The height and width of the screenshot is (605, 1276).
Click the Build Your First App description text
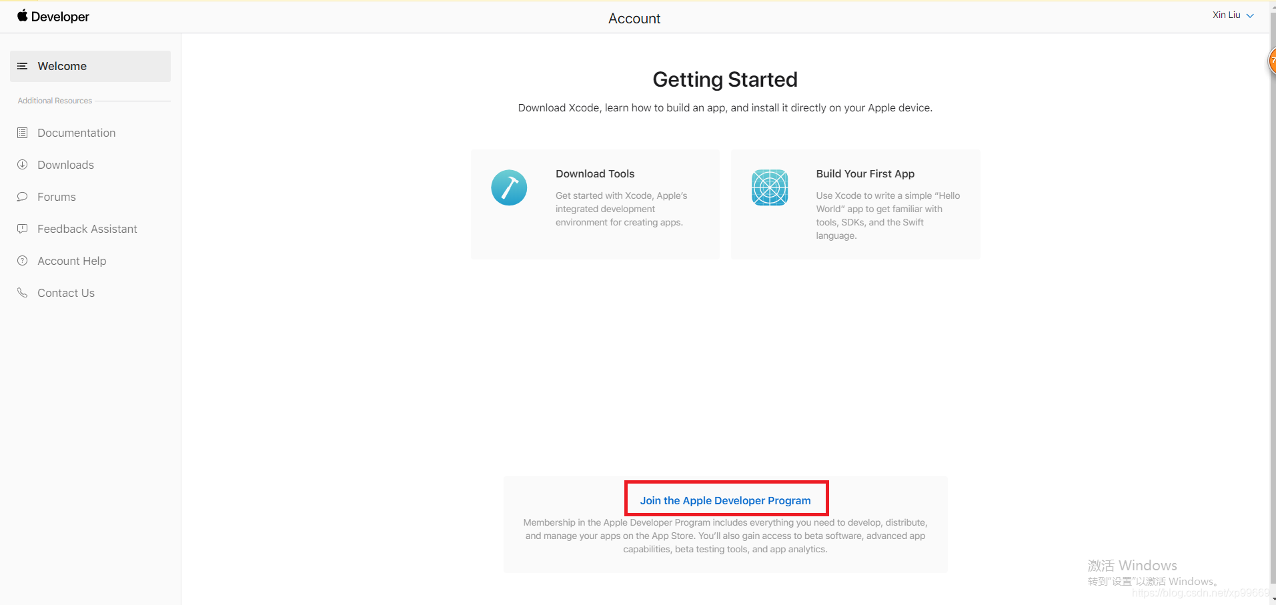click(x=888, y=215)
